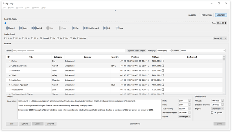232x132 pixels.
Task: Open the Country filter dropdown
Action: (203, 51)
